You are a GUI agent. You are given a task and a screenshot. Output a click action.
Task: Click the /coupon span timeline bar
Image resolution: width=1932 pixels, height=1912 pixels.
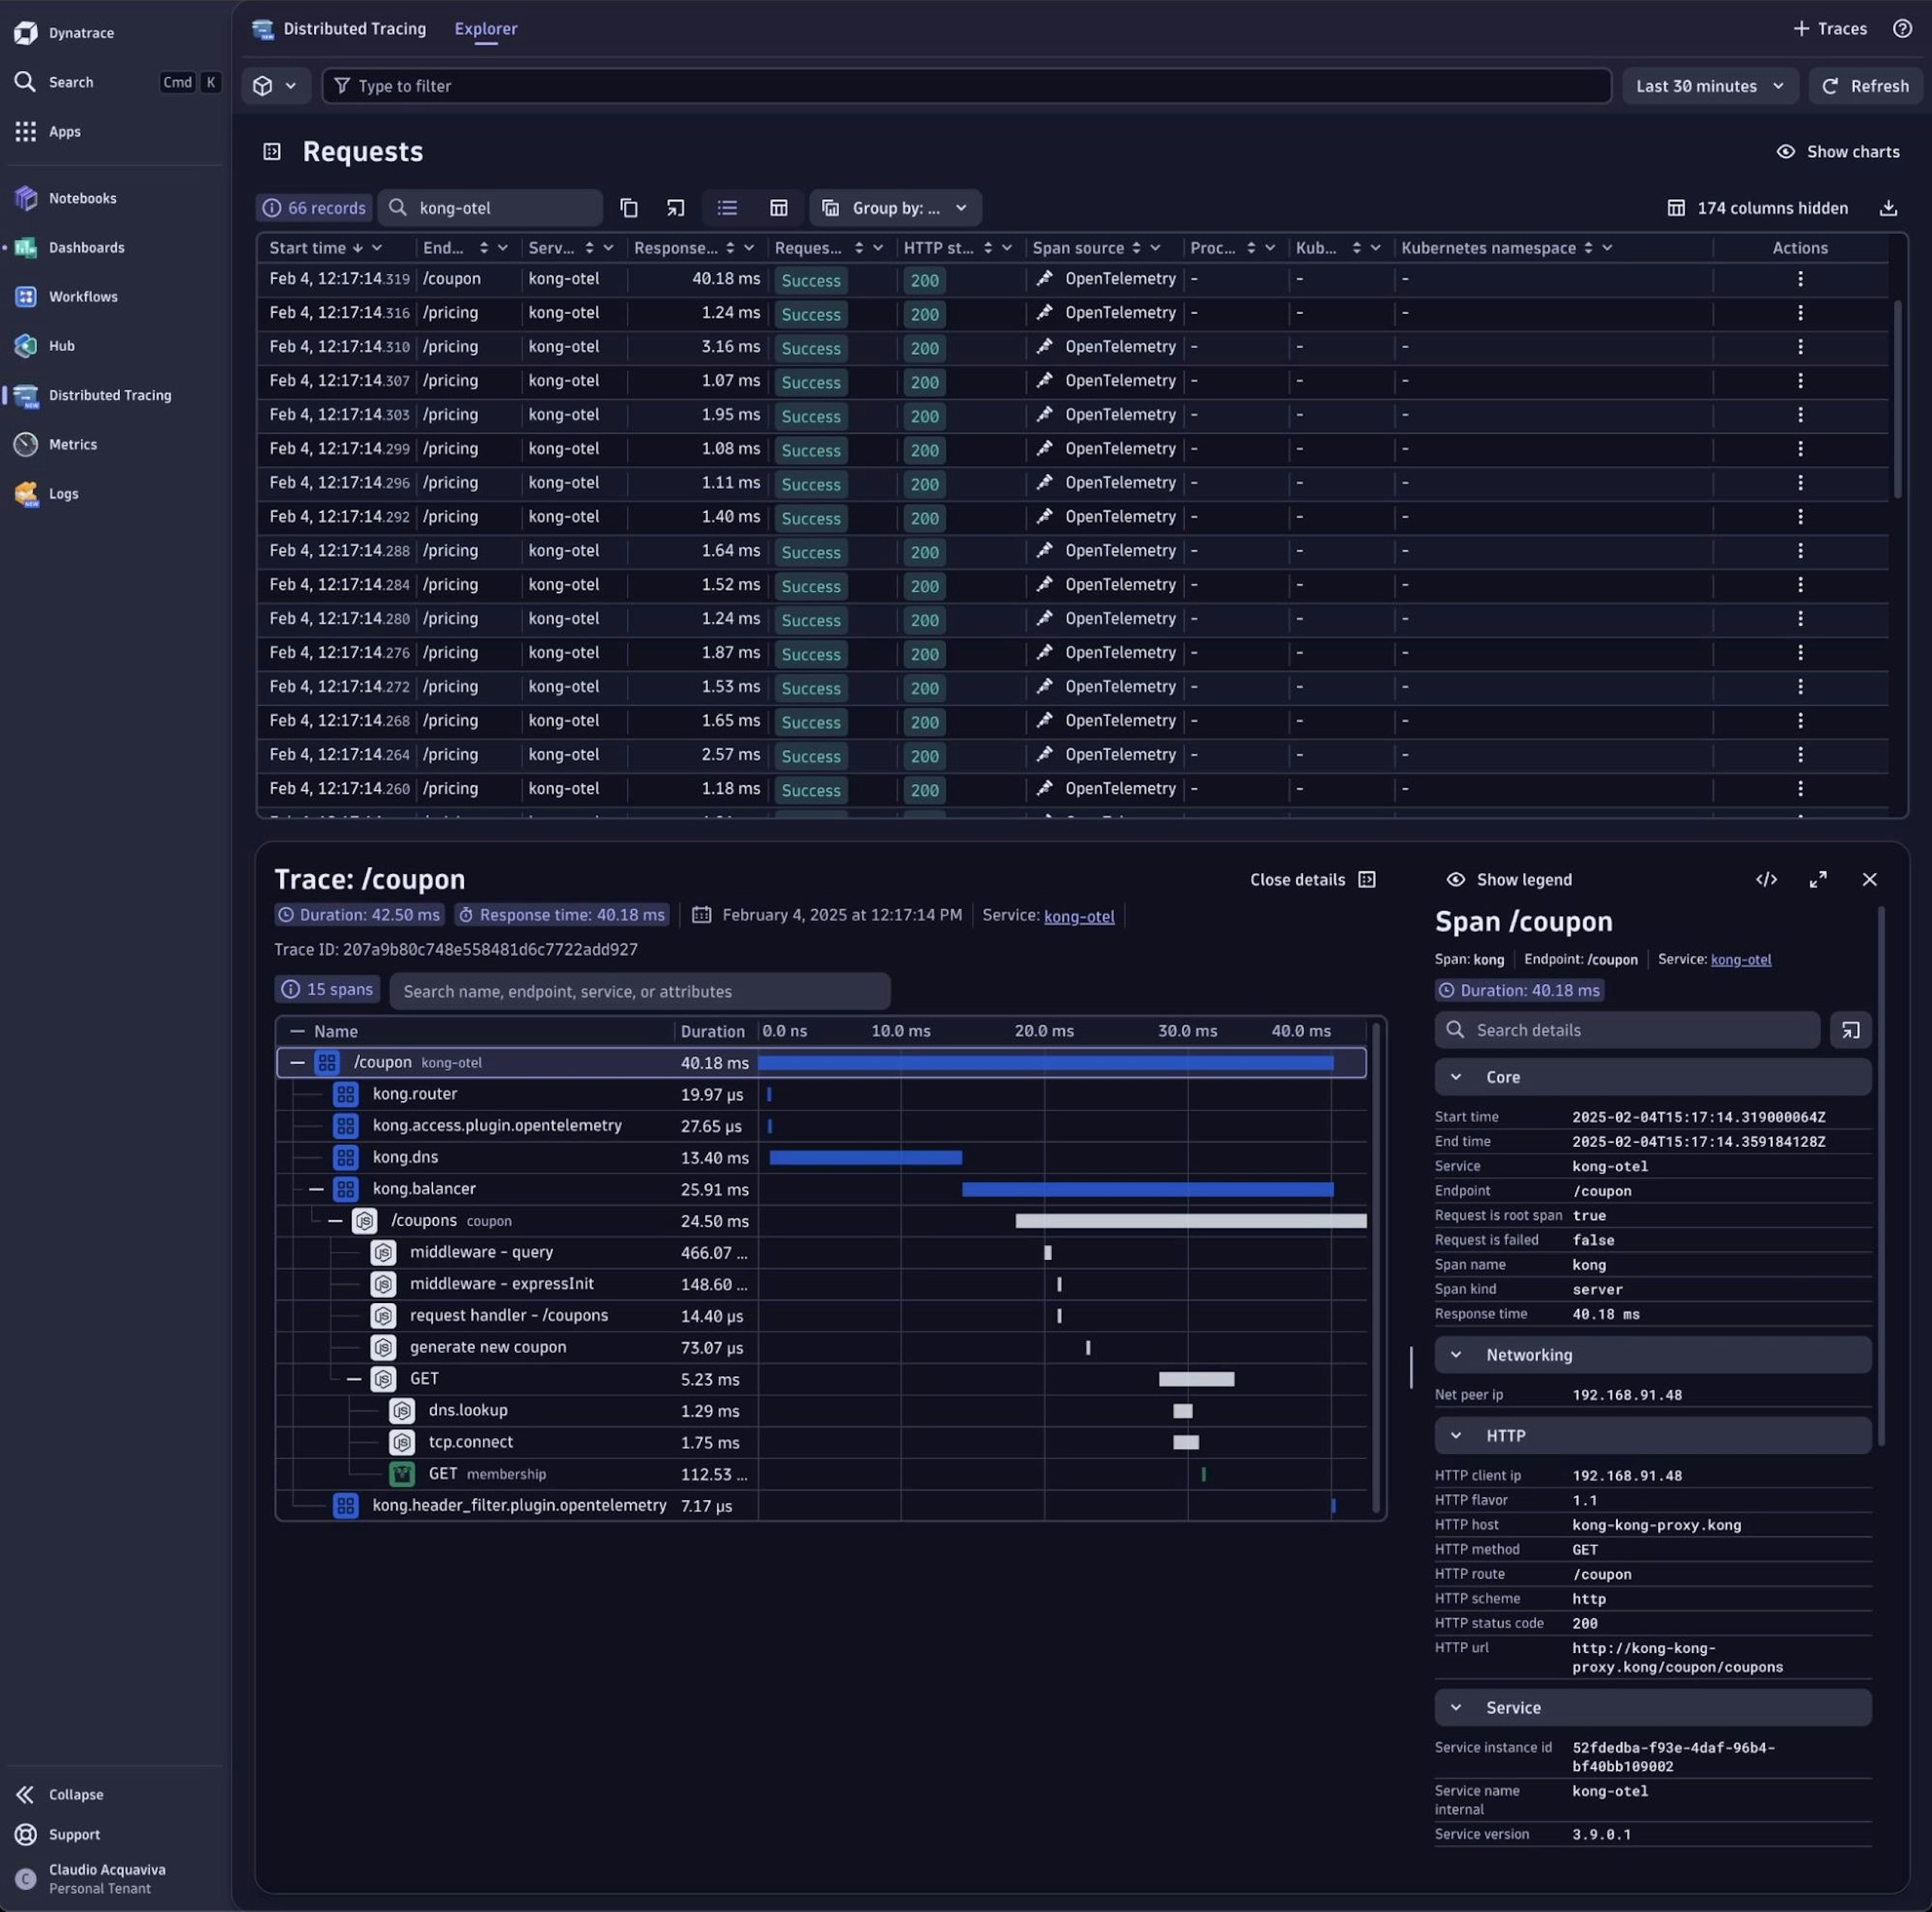pos(1045,1063)
